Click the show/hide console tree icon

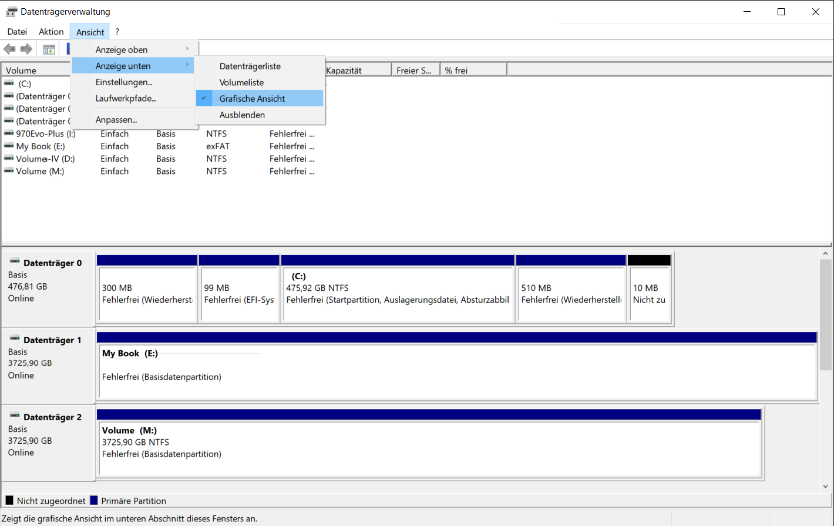coord(49,49)
